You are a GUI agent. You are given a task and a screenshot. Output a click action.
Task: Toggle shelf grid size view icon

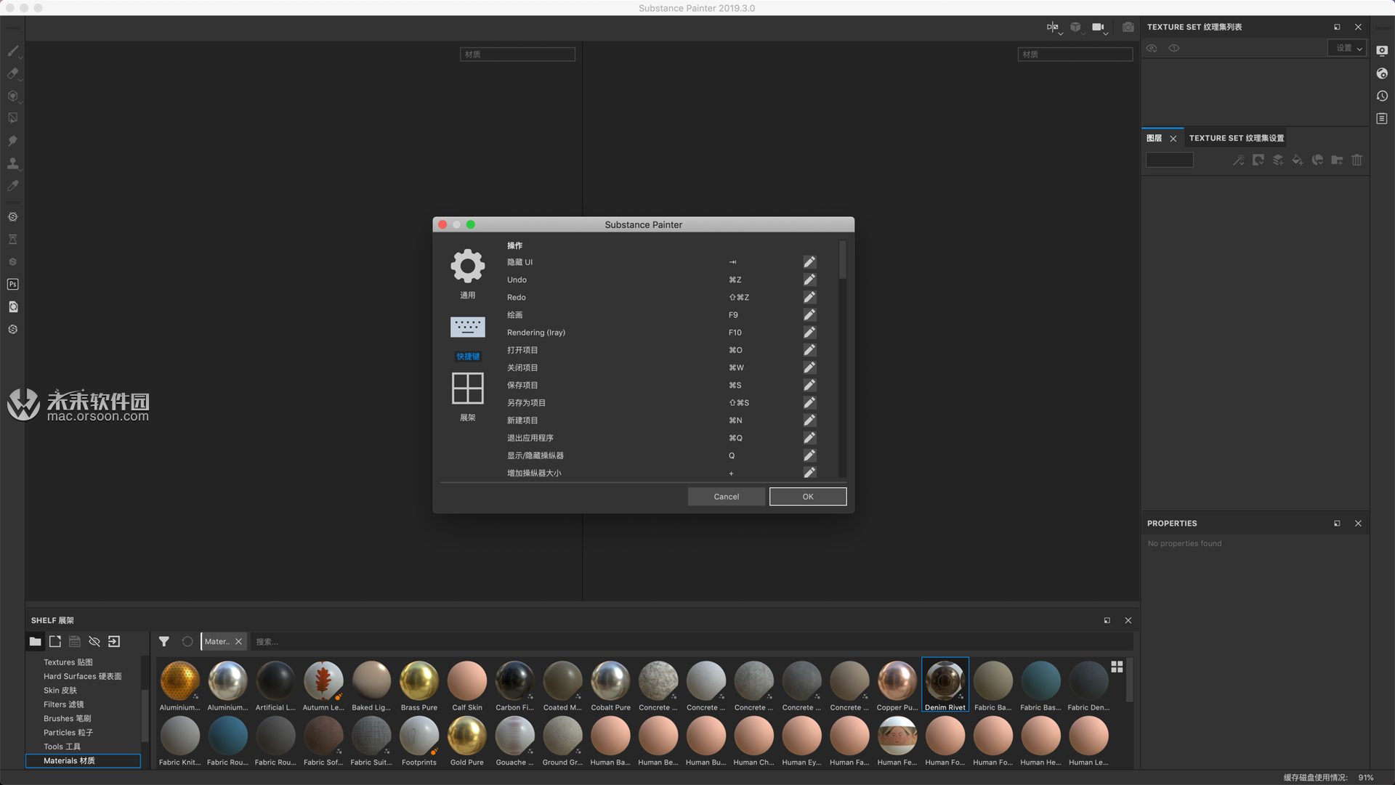[x=1117, y=666]
